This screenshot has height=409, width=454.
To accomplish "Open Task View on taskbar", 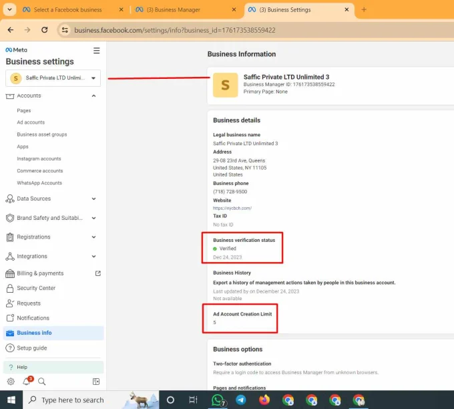I will (193, 400).
